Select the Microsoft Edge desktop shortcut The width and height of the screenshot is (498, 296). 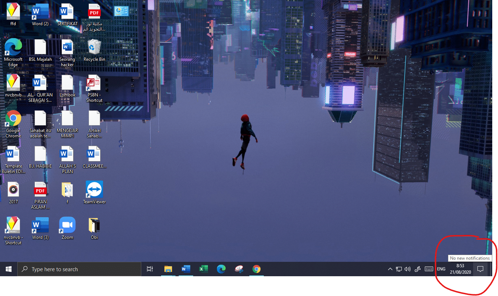[13, 53]
